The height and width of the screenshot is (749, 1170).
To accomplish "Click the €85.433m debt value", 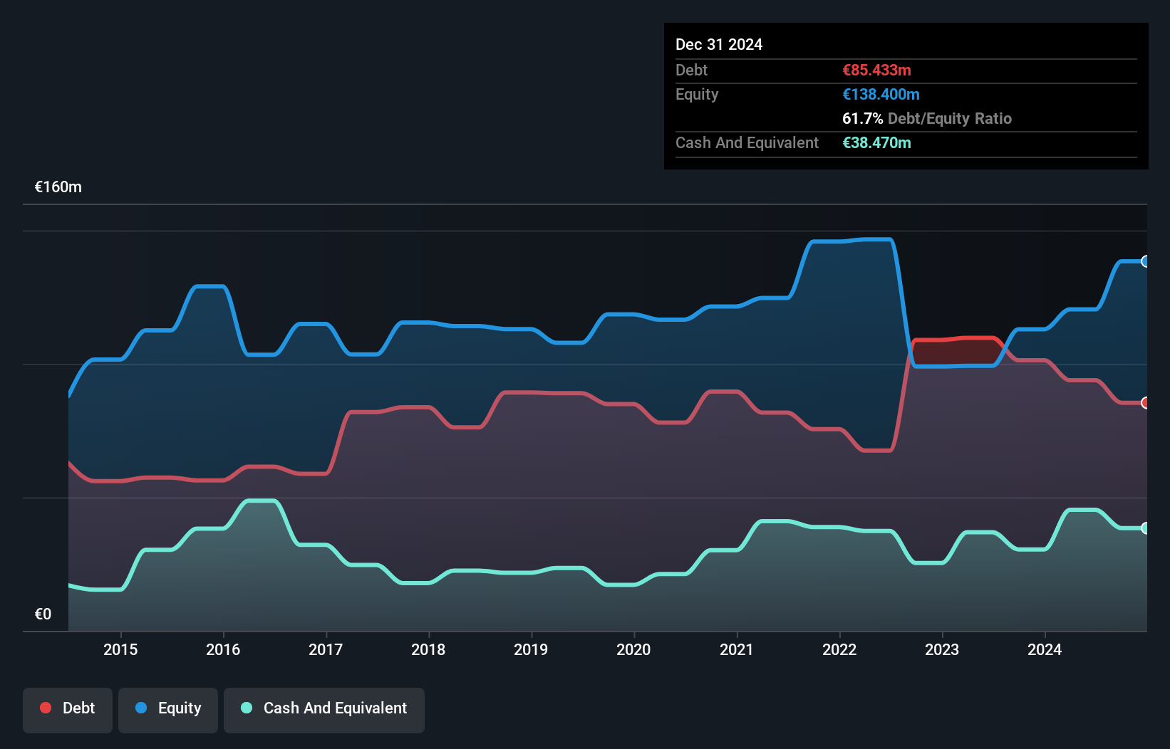I will pos(876,70).
